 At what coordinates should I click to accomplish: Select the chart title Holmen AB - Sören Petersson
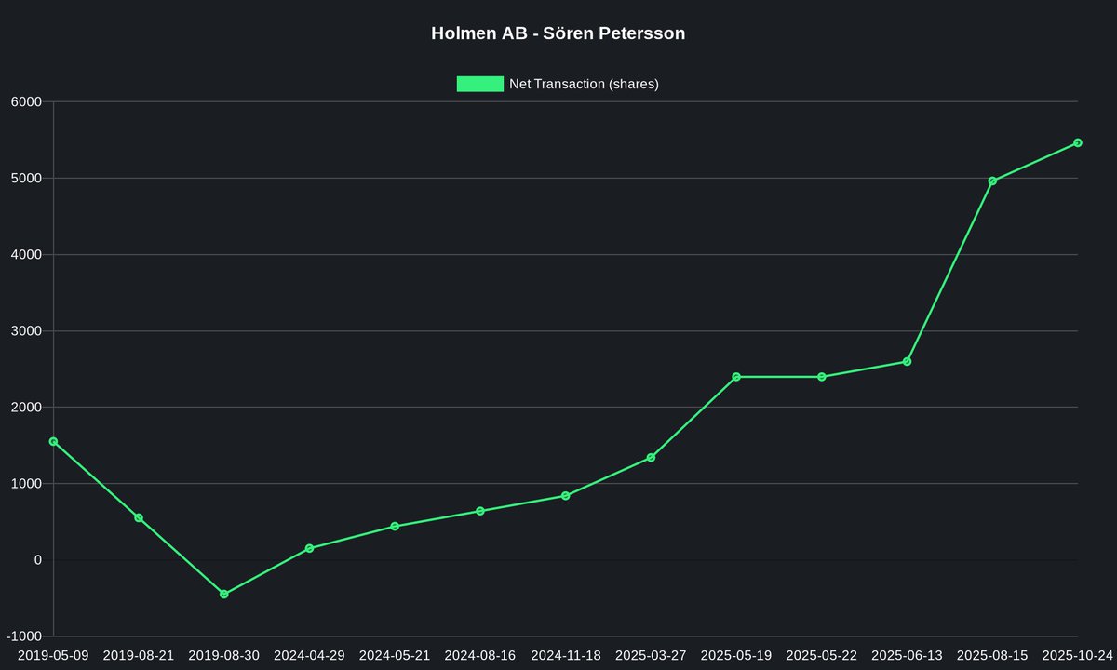pos(558,33)
